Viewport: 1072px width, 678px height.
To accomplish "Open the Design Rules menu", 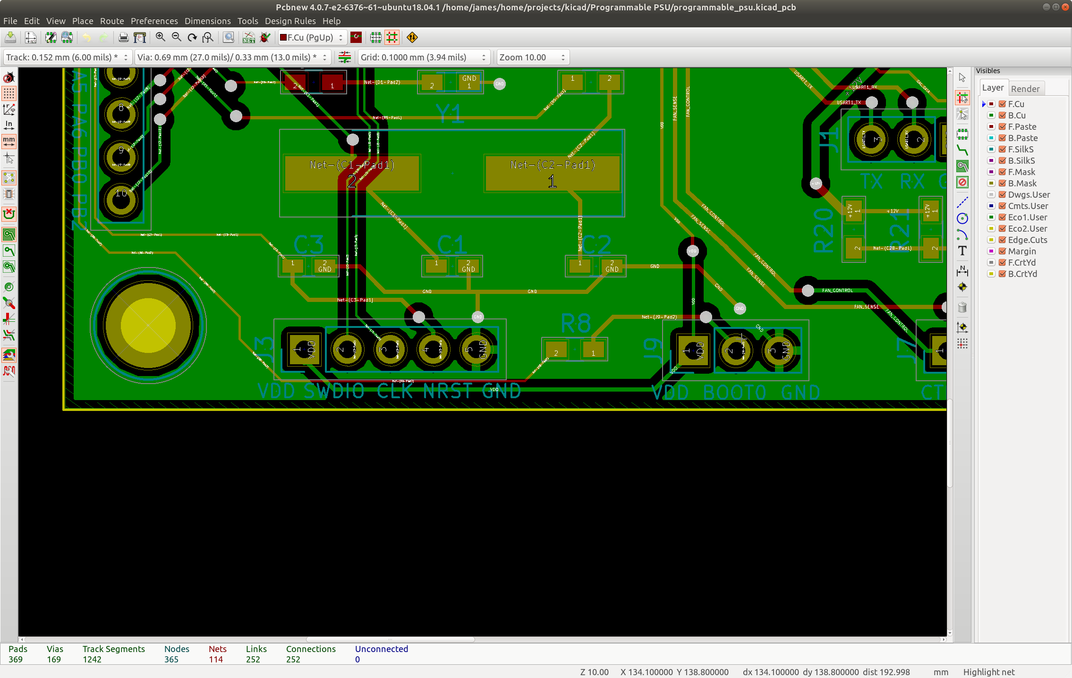I will pyautogui.click(x=290, y=21).
